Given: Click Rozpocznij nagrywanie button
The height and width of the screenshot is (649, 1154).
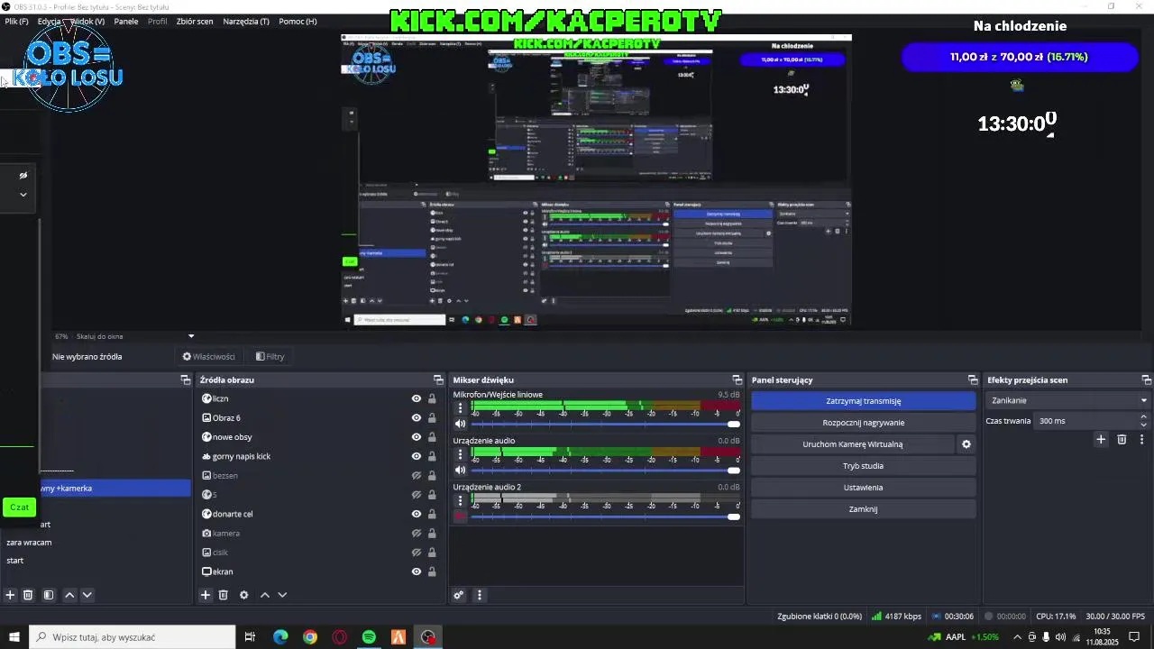Looking at the screenshot, I should pyautogui.click(x=863, y=423).
